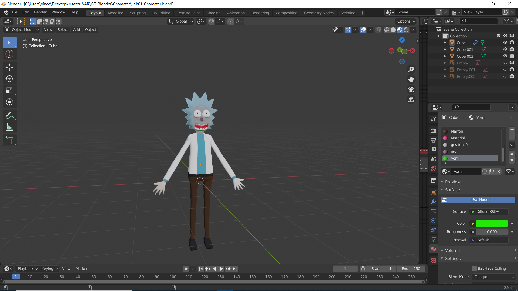Open the Object Mode dropdown
The image size is (518, 291).
tap(22, 30)
